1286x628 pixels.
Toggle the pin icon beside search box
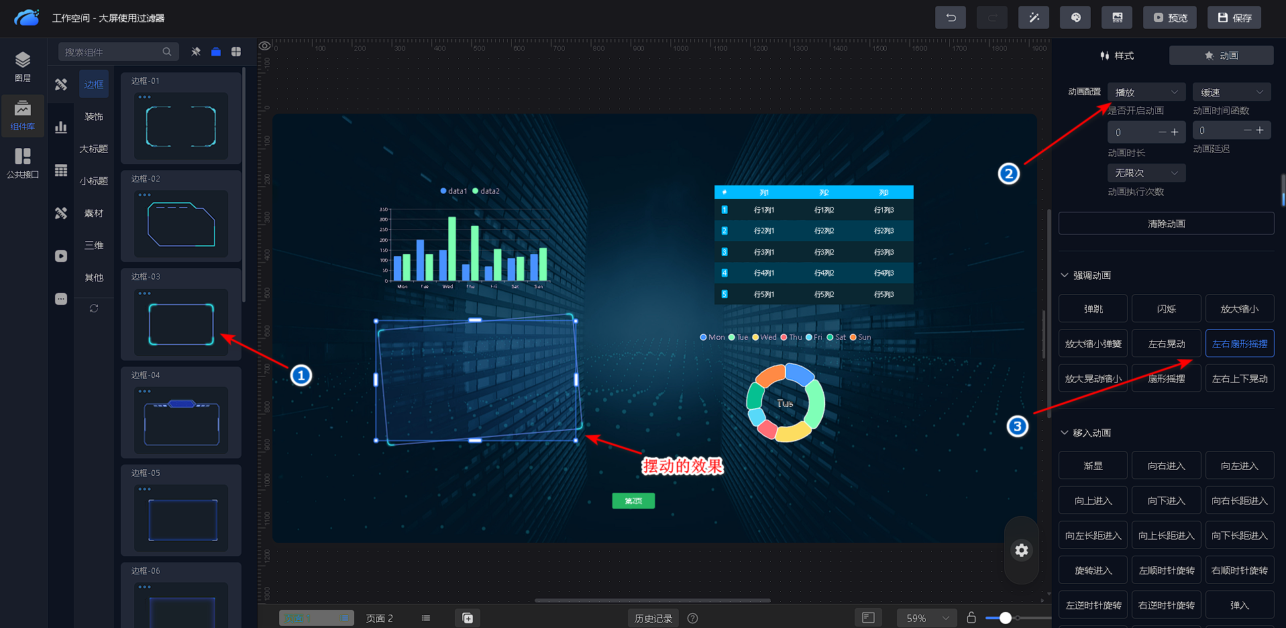coord(196,52)
